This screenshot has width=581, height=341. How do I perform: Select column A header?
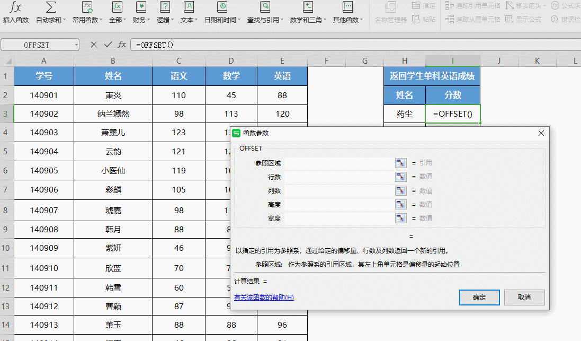tap(44, 61)
